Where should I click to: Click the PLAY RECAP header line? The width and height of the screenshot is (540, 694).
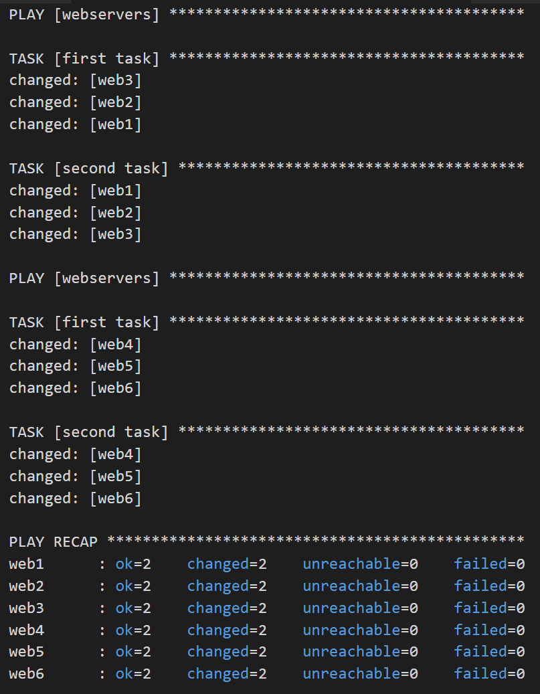54,541
